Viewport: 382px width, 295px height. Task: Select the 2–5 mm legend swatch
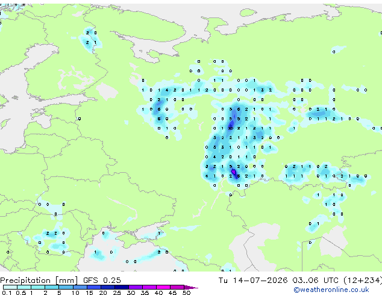click(52, 287)
